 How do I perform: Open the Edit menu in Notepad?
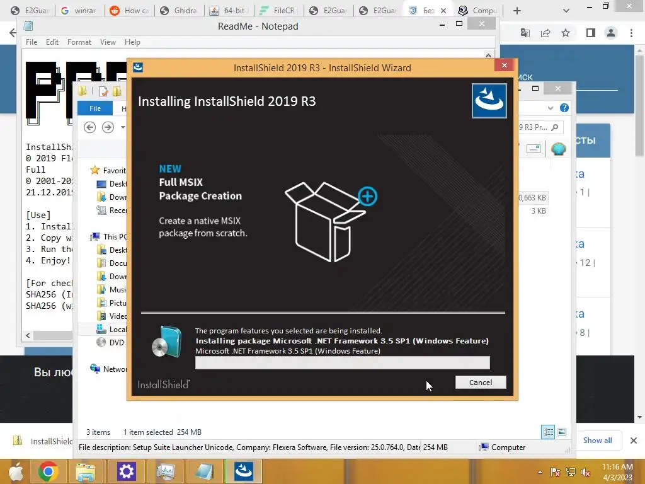[52, 42]
